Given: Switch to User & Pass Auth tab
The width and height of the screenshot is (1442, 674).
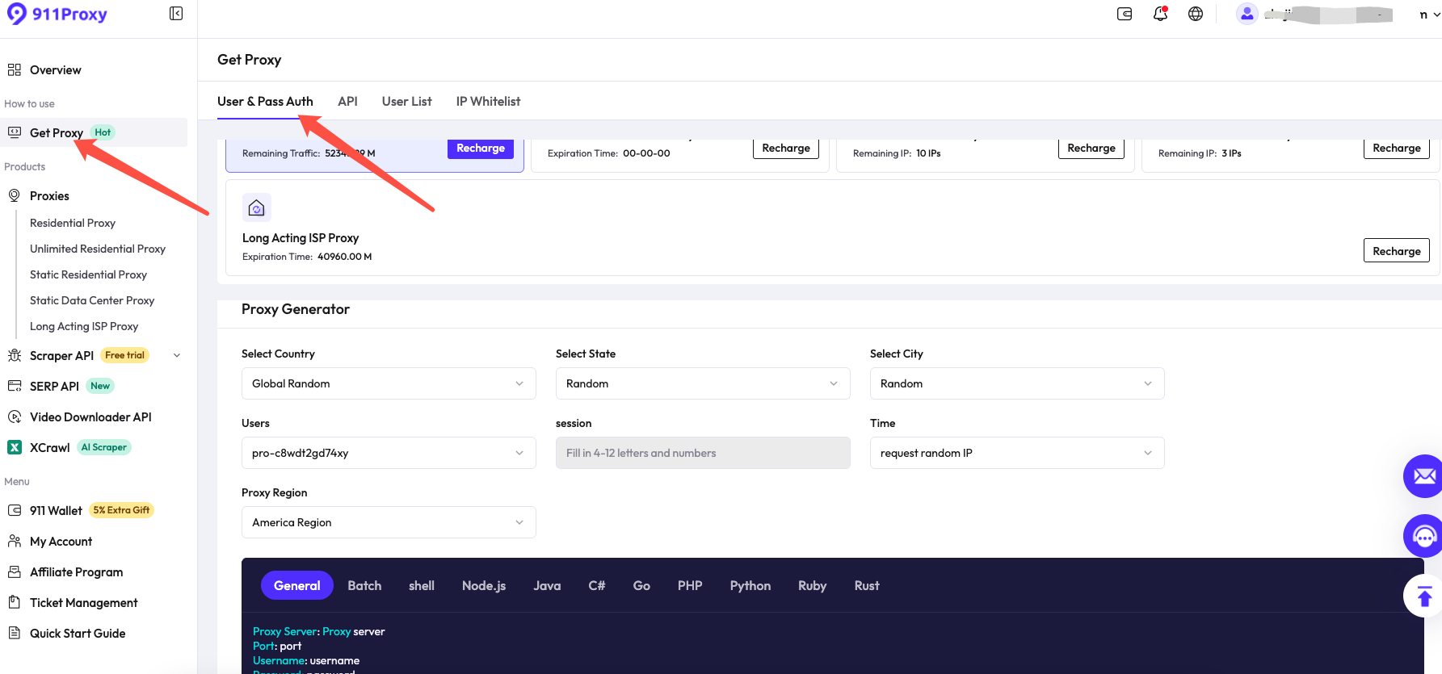Looking at the screenshot, I should 265,101.
